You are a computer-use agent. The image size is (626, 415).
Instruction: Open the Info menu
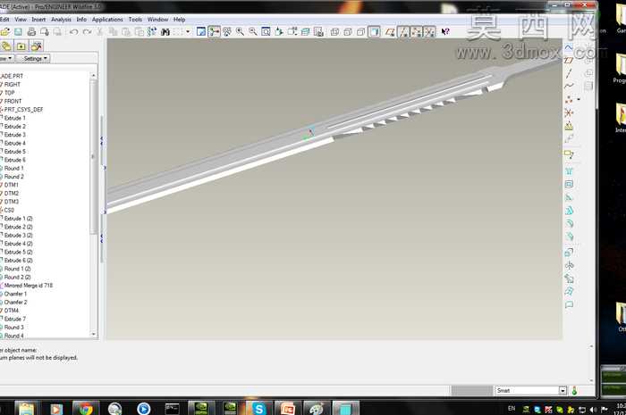81,20
